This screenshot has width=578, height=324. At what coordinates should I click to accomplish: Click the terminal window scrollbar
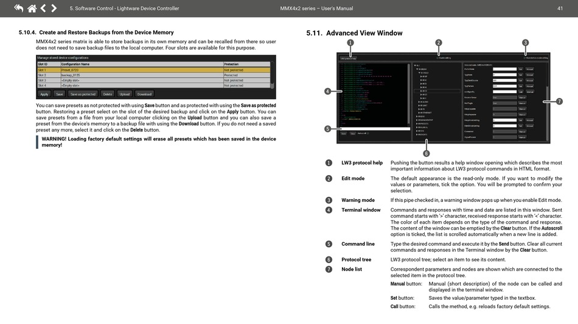[409, 95]
